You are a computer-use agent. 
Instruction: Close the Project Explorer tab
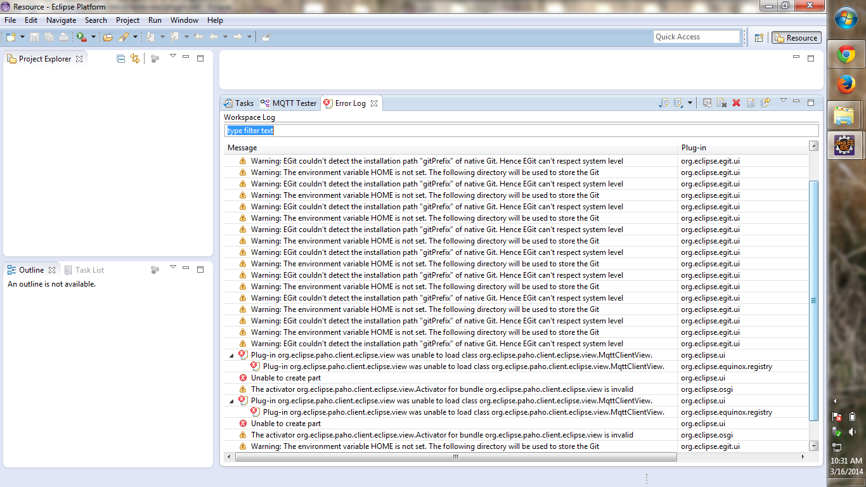click(79, 59)
